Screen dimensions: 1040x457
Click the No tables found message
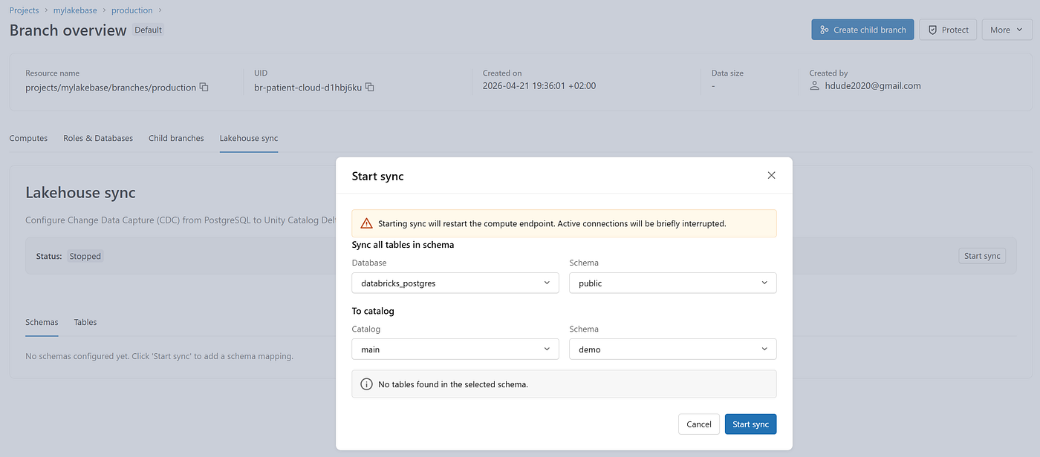click(x=453, y=384)
